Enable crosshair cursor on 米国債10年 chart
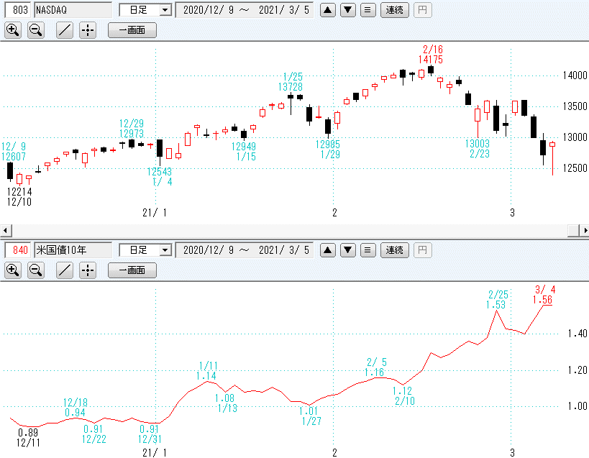 click(87, 270)
